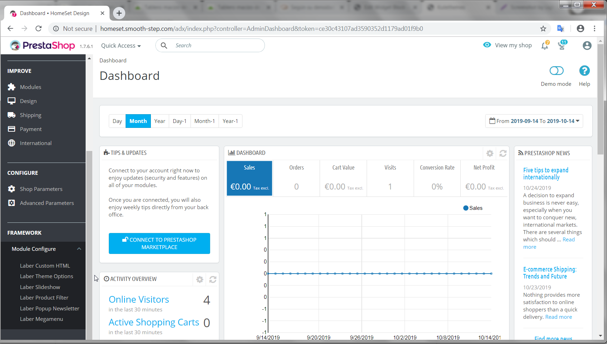Refresh the Dashboard panel
The image size is (607, 344).
(x=503, y=153)
